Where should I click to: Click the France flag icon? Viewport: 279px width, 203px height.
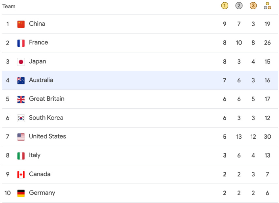pyautogui.click(x=21, y=43)
